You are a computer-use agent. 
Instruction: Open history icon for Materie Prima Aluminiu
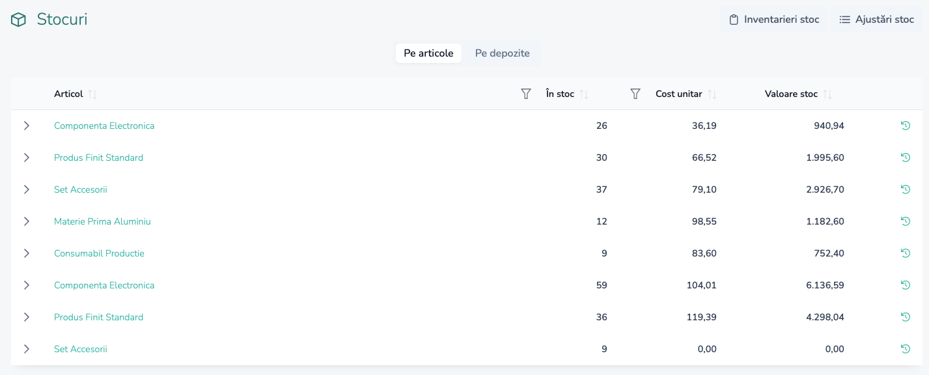(905, 221)
